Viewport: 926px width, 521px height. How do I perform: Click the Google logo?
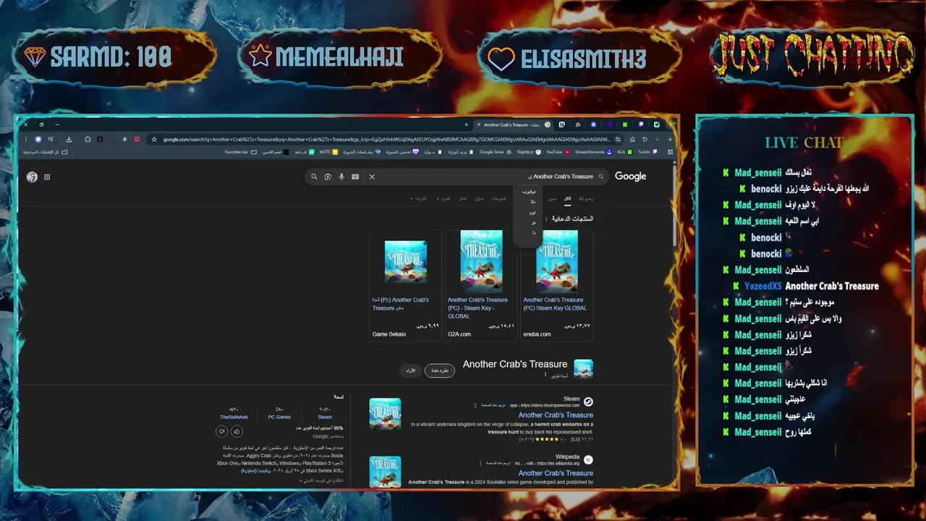(x=630, y=177)
